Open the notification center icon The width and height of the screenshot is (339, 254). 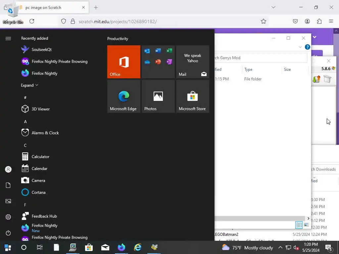coord(329,248)
